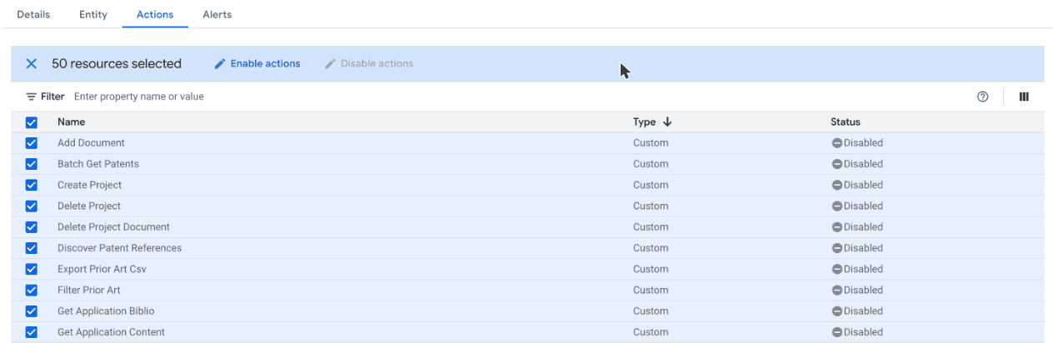
Task: Switch to the Details tab
Action: pyautogui.click(x=33, y=14)
